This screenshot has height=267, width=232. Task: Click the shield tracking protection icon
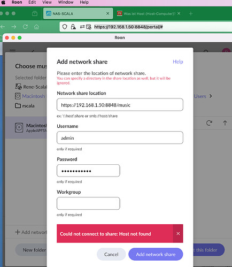(x=65, y=27)
